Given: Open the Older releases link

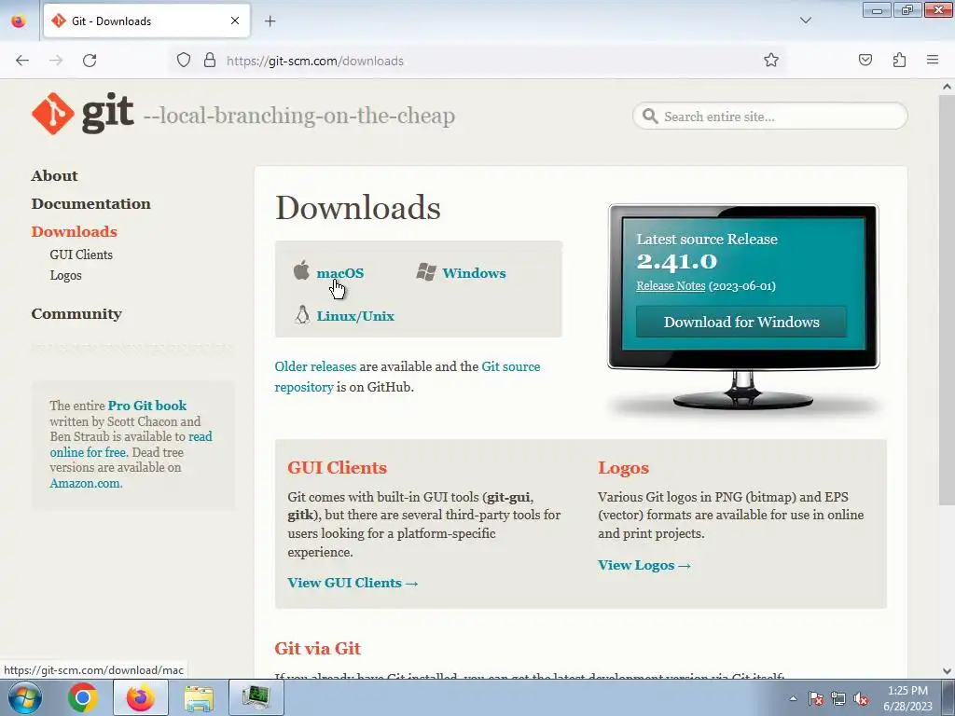Looking at the screenshot, I should pos(315,366).
